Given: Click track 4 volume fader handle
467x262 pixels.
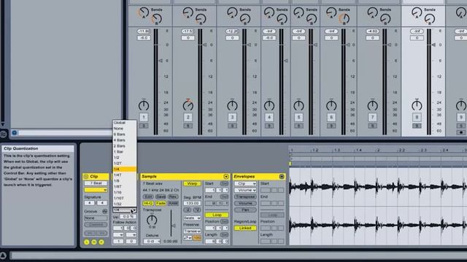Looking at the screenshot, I should pyautogui.click(x=286, y=60).
